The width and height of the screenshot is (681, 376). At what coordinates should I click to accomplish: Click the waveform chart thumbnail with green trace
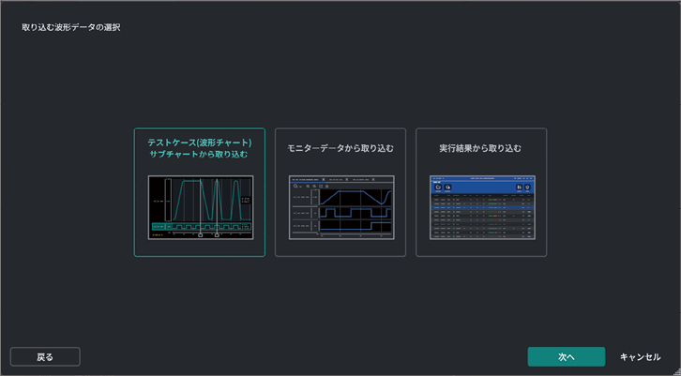[201, 207]
